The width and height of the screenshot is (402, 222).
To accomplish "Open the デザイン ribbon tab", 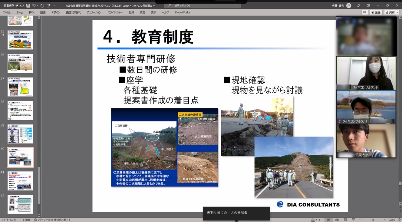I will [x=55, y=12].
